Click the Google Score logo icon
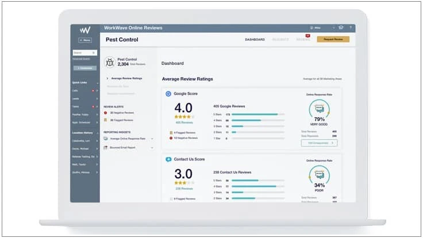This screenshot has height=238, width=423. [168, 93]
